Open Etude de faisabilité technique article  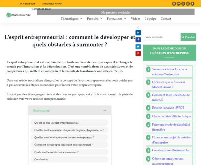coord(171,116)
